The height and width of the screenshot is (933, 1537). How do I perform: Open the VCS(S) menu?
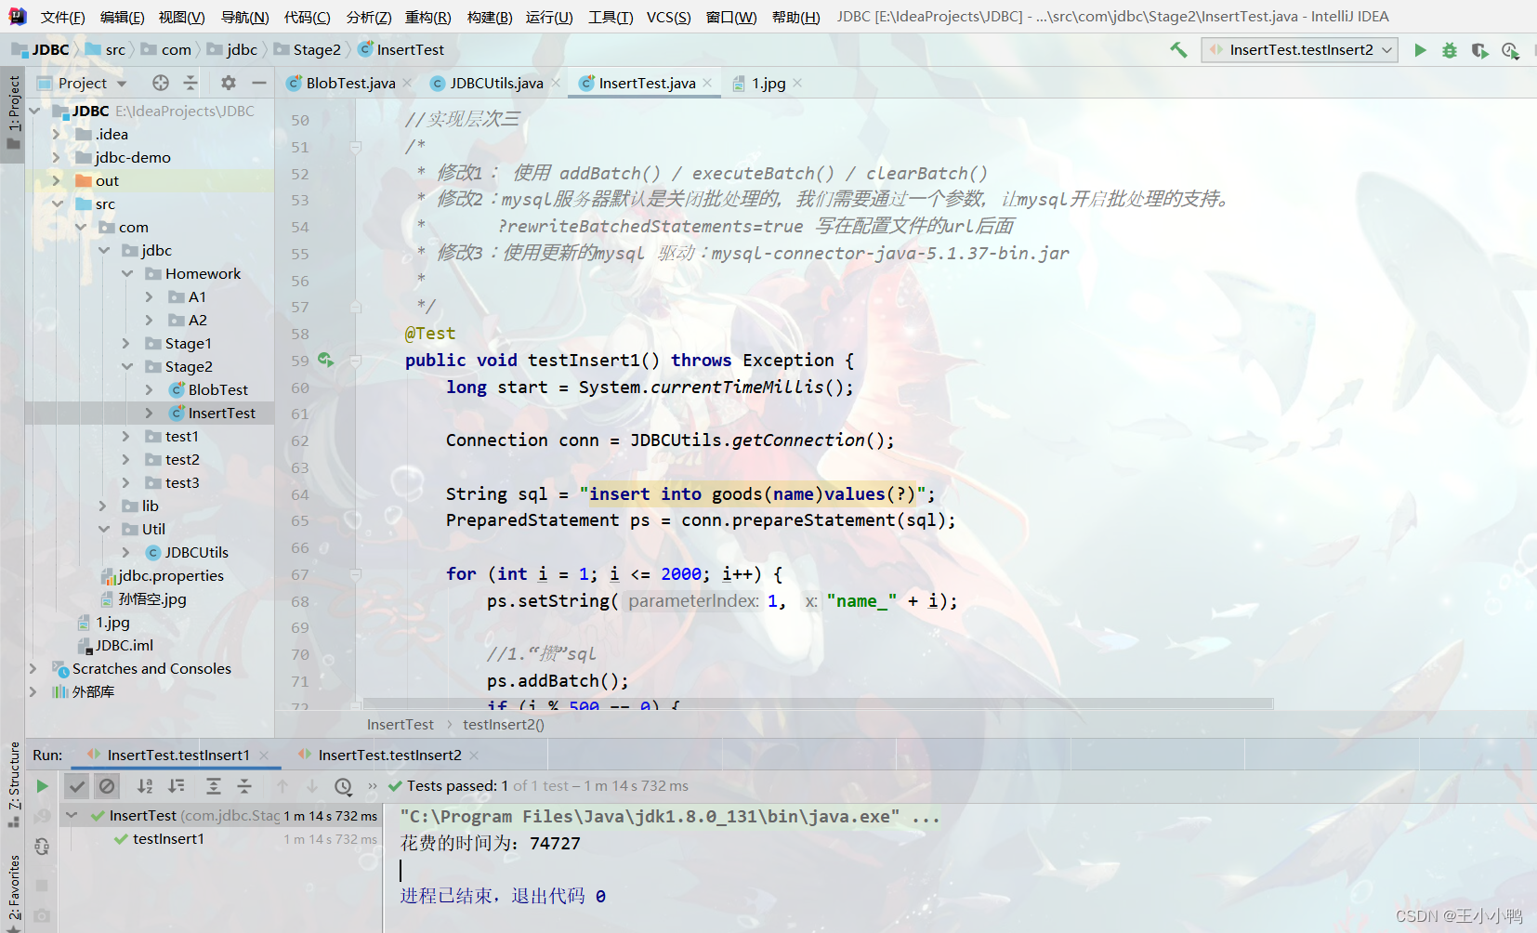[668, 17]
